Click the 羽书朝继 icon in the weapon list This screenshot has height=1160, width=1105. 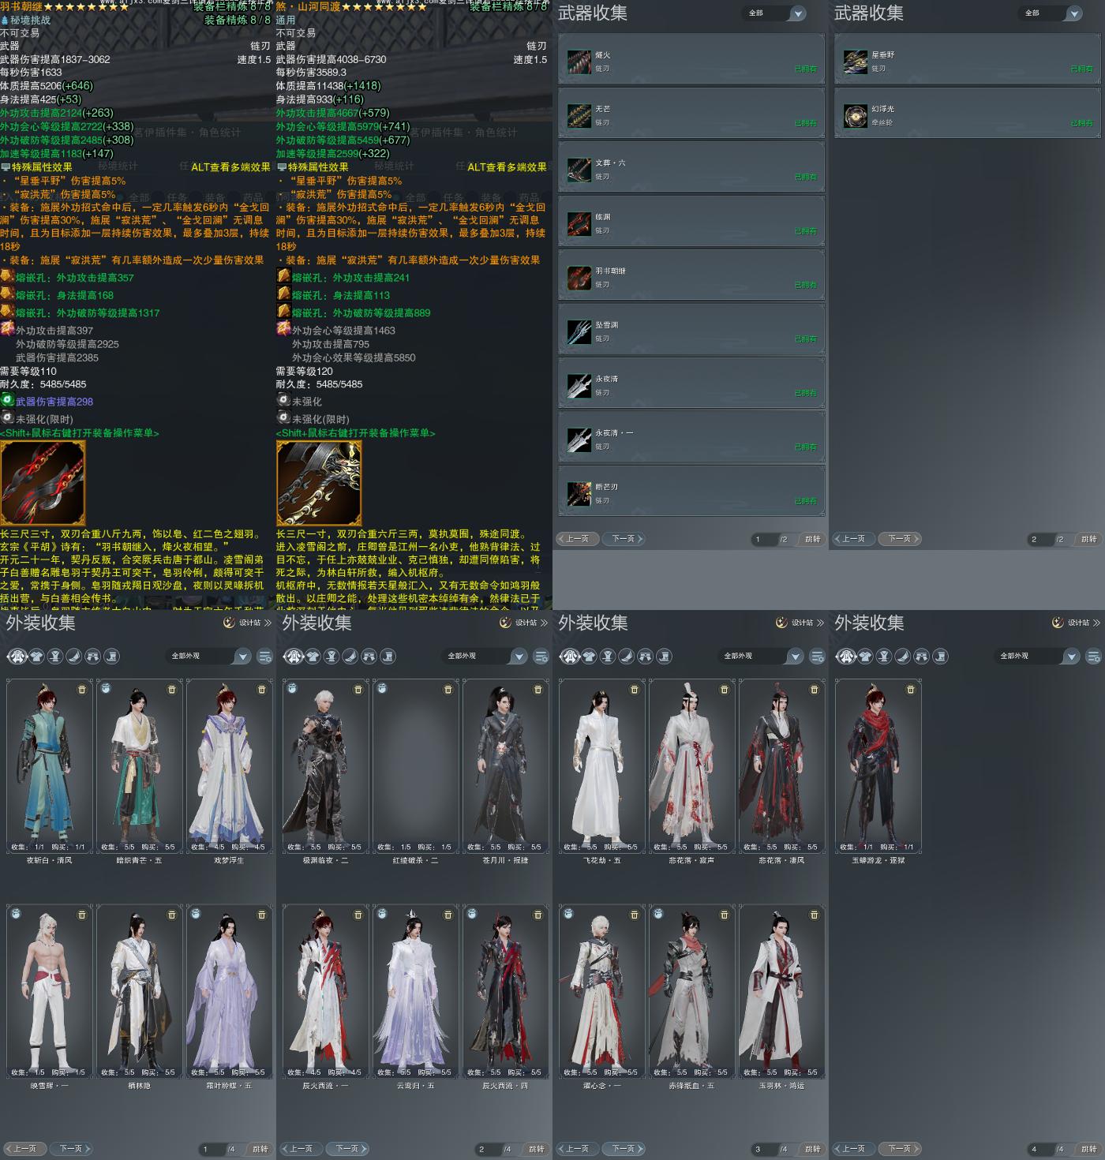tap(579, 278)
